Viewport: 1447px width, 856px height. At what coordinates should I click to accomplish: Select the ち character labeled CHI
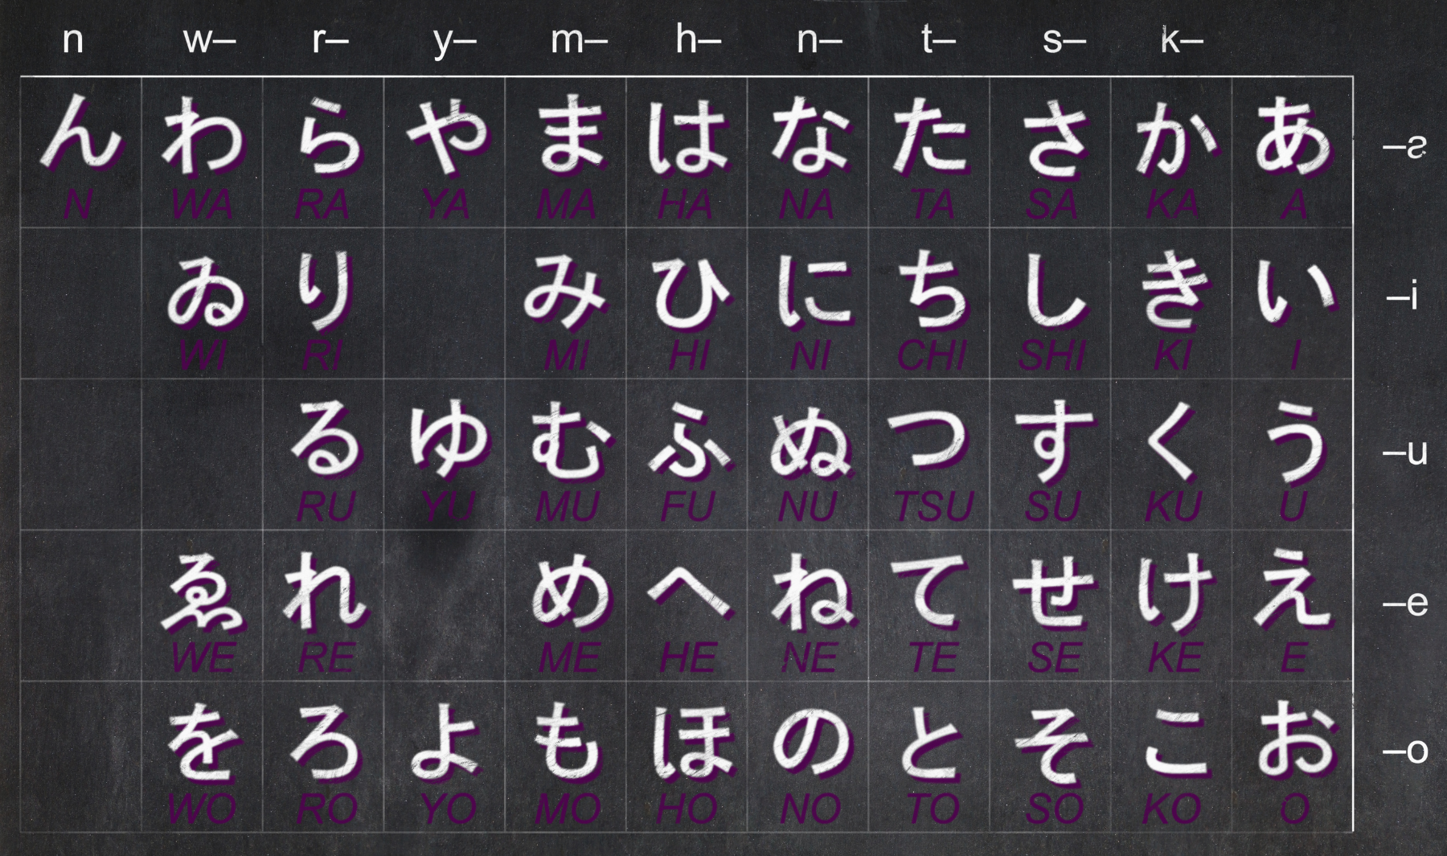coord(930,289)
